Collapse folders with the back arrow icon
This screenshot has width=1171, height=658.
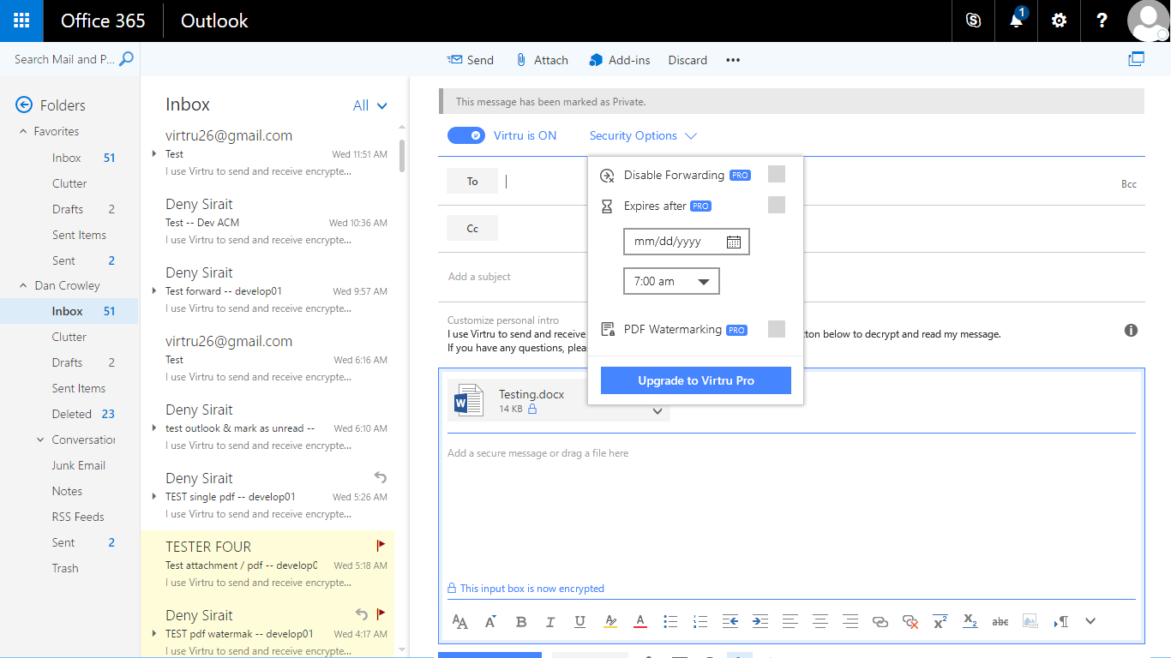[x=24, y=105]
